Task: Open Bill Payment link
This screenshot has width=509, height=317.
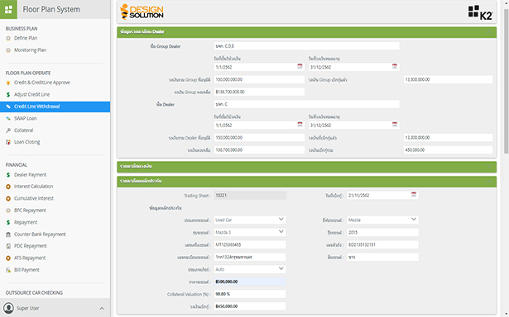Action: tap(26, 270)
